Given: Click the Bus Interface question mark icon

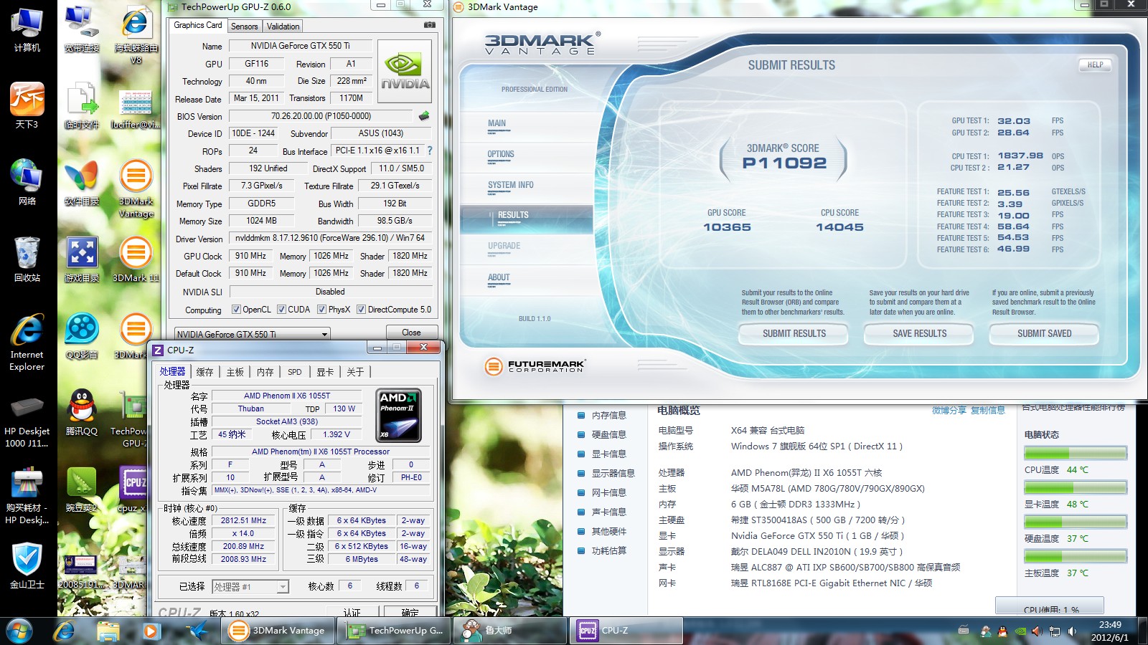Looking at the screenshot, I should click(x=430, y=150).
